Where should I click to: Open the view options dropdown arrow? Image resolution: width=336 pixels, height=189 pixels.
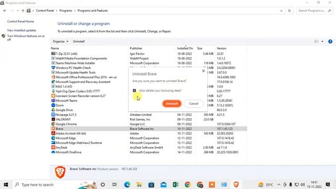322,41
